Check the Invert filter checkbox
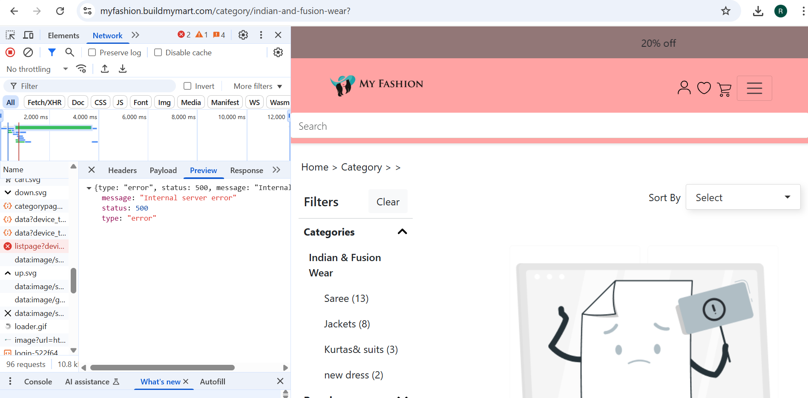The width and height of the screenshot is (808, 398). pos(187,86)
